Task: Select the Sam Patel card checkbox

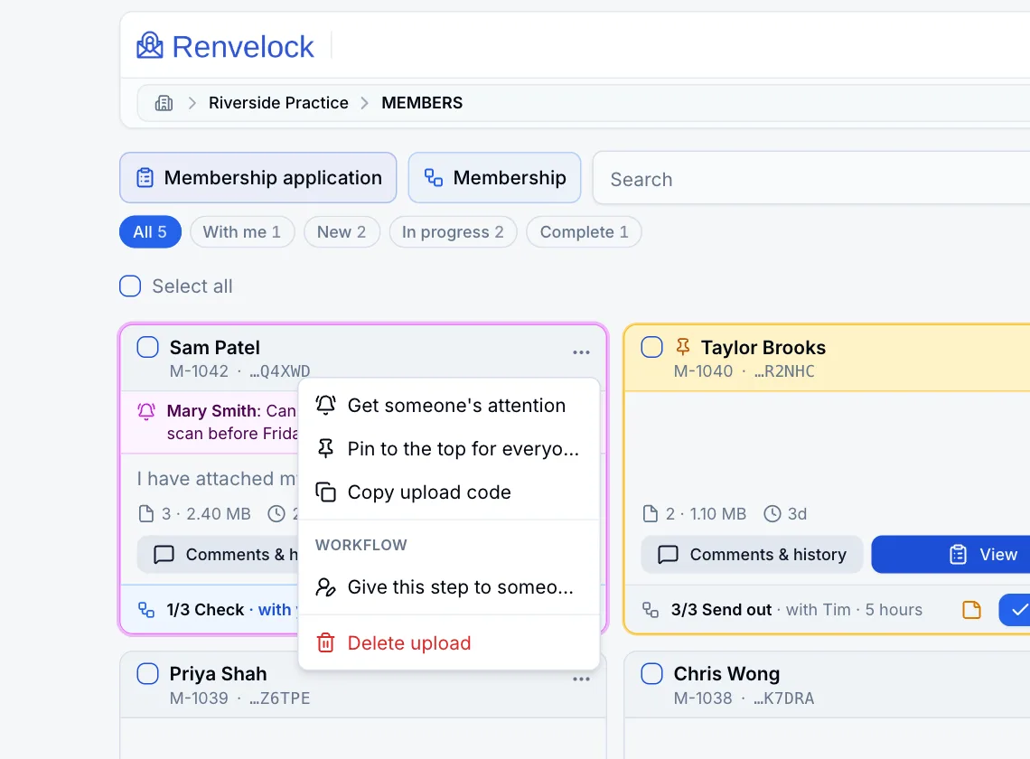Action: pos(148,347)
